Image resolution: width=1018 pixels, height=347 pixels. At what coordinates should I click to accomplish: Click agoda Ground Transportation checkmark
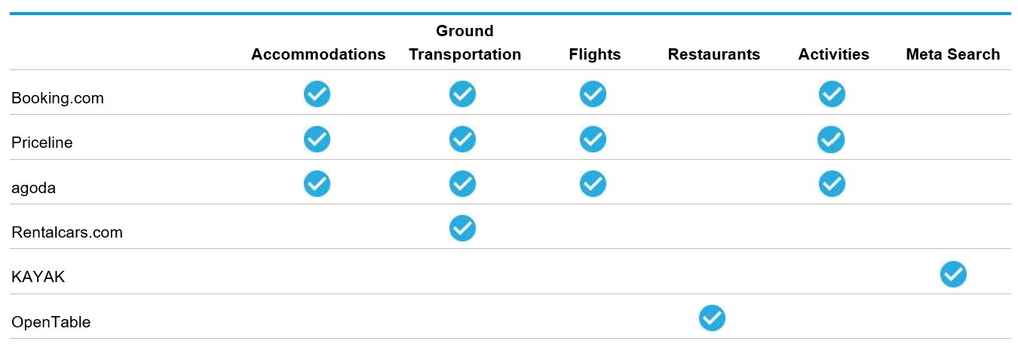tap(462, 184)
